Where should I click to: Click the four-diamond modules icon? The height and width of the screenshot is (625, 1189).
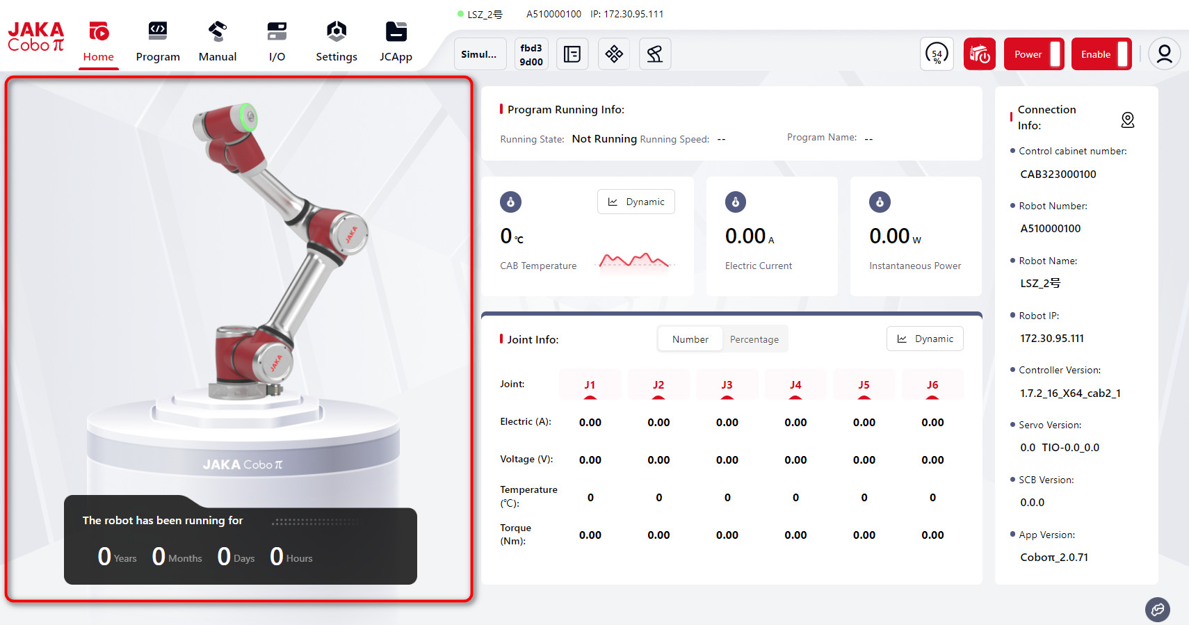coord(613,54)
